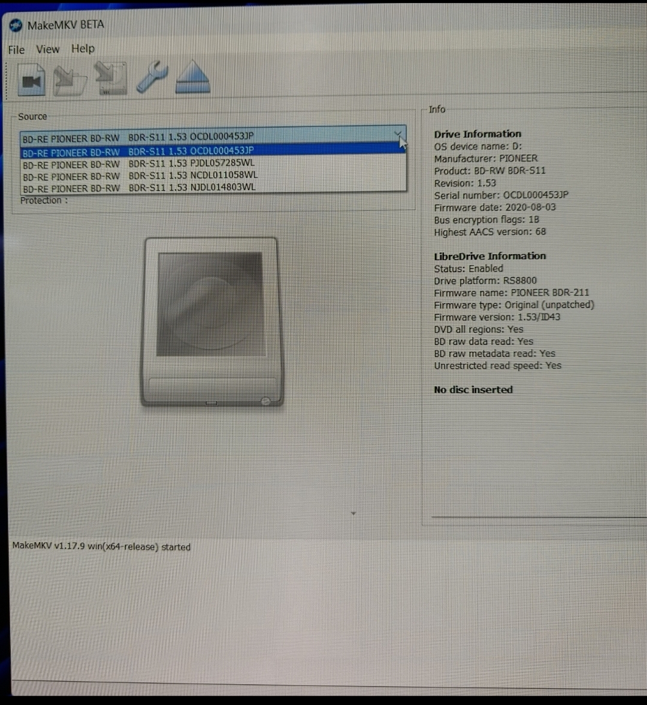This screenshot has width=647, height=705.
Task: Click the OS device name: D: text
Action: click(x=477, y=146)
